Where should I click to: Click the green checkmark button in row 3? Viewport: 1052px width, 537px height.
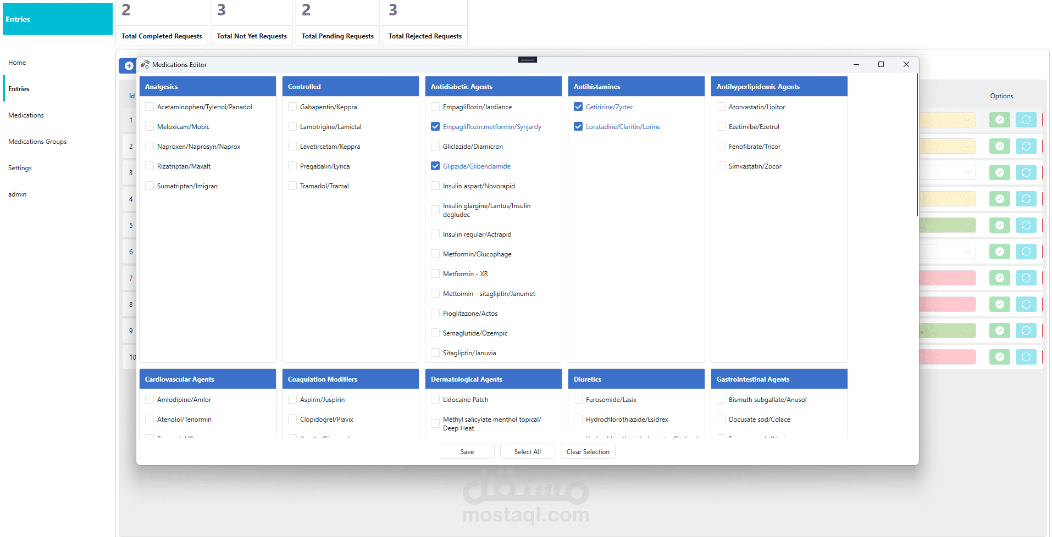pyautogui.click(x=999, y=172)
